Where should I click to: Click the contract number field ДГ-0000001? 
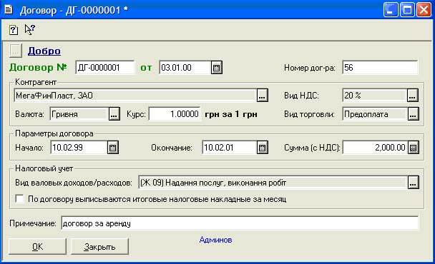pyautogui.click(x=104, y=68)
